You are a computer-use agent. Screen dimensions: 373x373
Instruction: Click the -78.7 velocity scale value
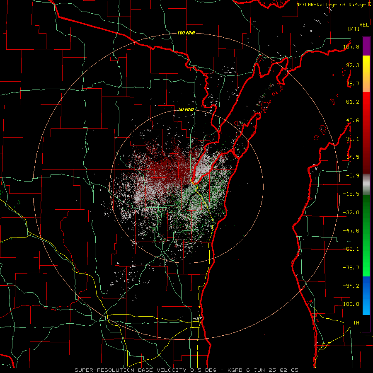click(351, 268)
